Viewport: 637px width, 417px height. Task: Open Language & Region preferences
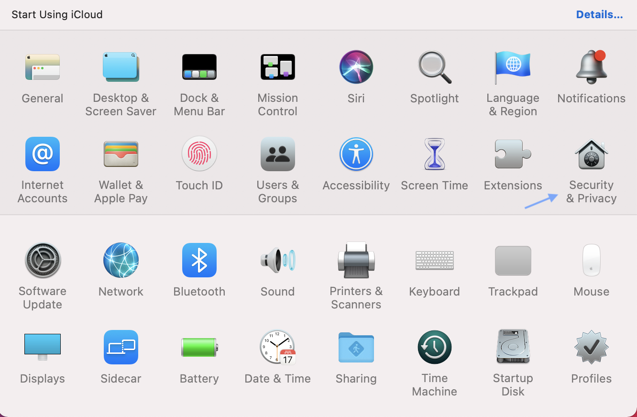tap(513, 67)
